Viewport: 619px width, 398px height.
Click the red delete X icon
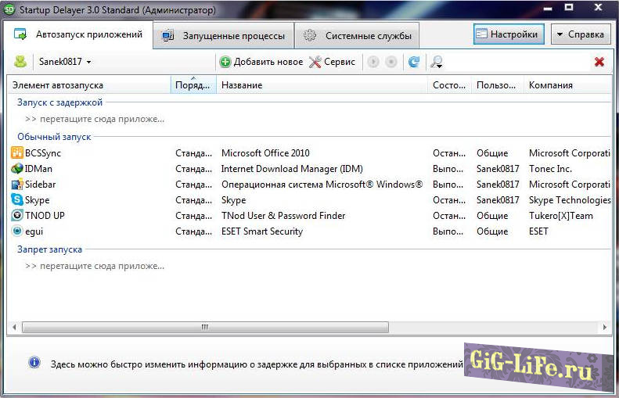pyautogui.click(x=599, y=62)
